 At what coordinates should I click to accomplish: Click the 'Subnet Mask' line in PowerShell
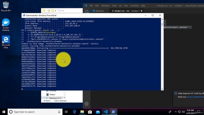pyautogui.click(x=52, y=26)
